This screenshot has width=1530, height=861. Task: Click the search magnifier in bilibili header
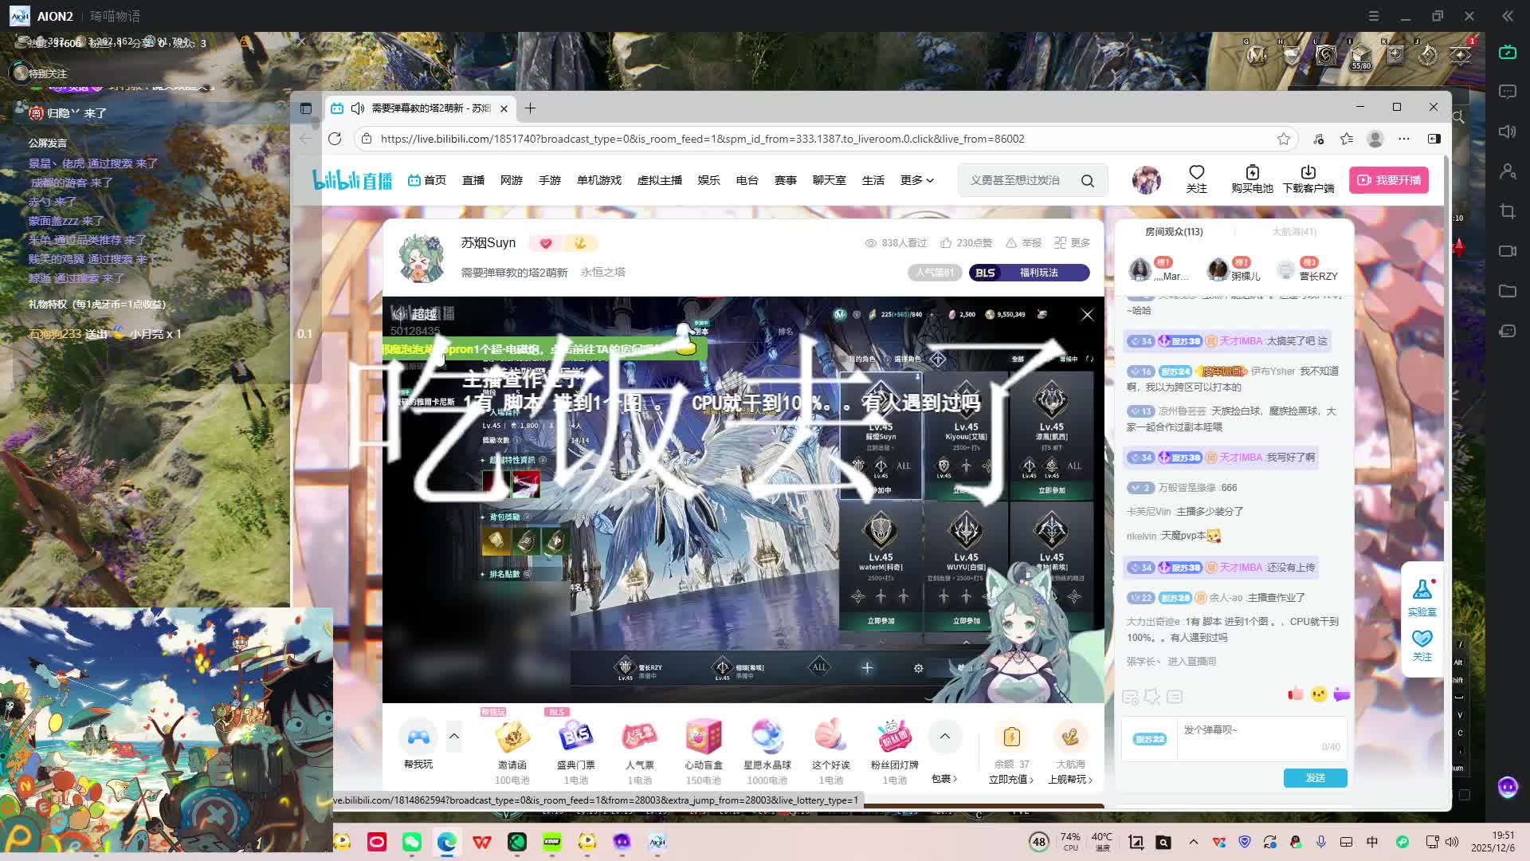(x=1087, y=181)
